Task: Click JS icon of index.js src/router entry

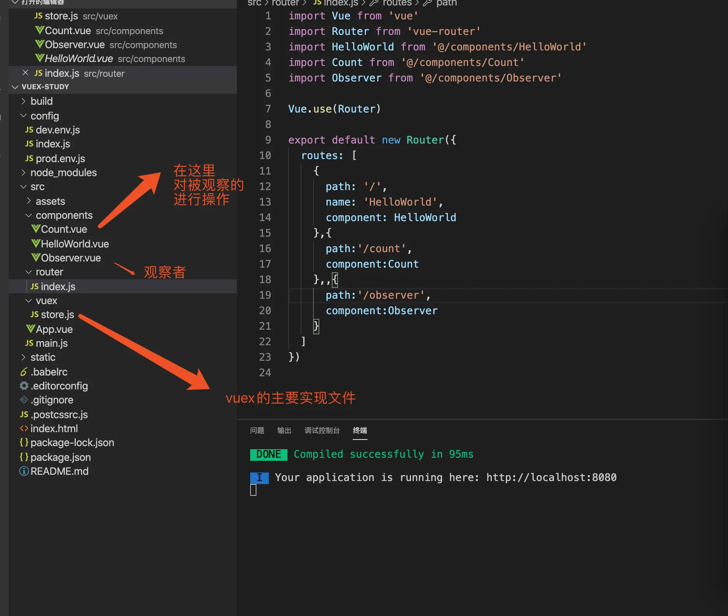Action: pyautogui.click(x=38, y=73)
